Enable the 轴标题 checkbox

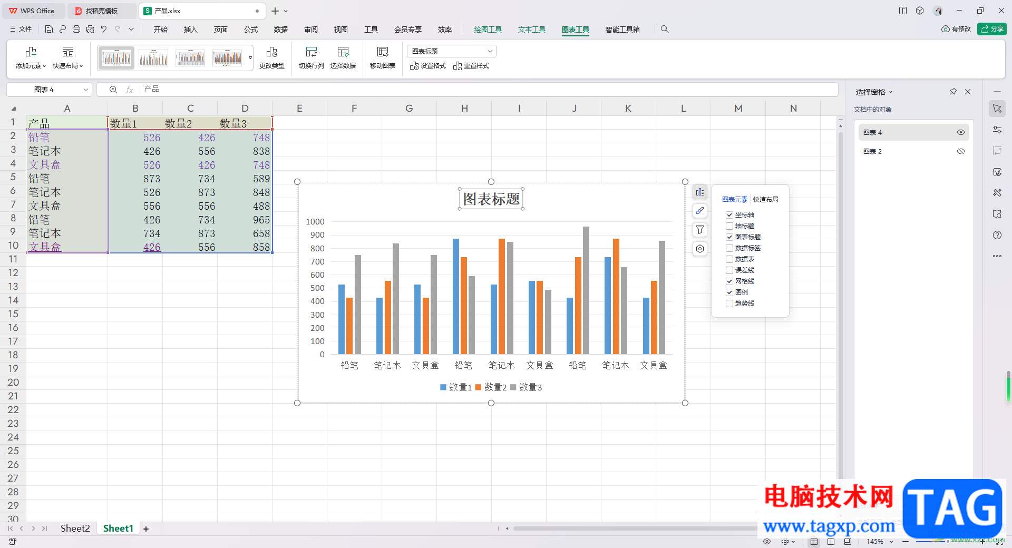[729, 226]
